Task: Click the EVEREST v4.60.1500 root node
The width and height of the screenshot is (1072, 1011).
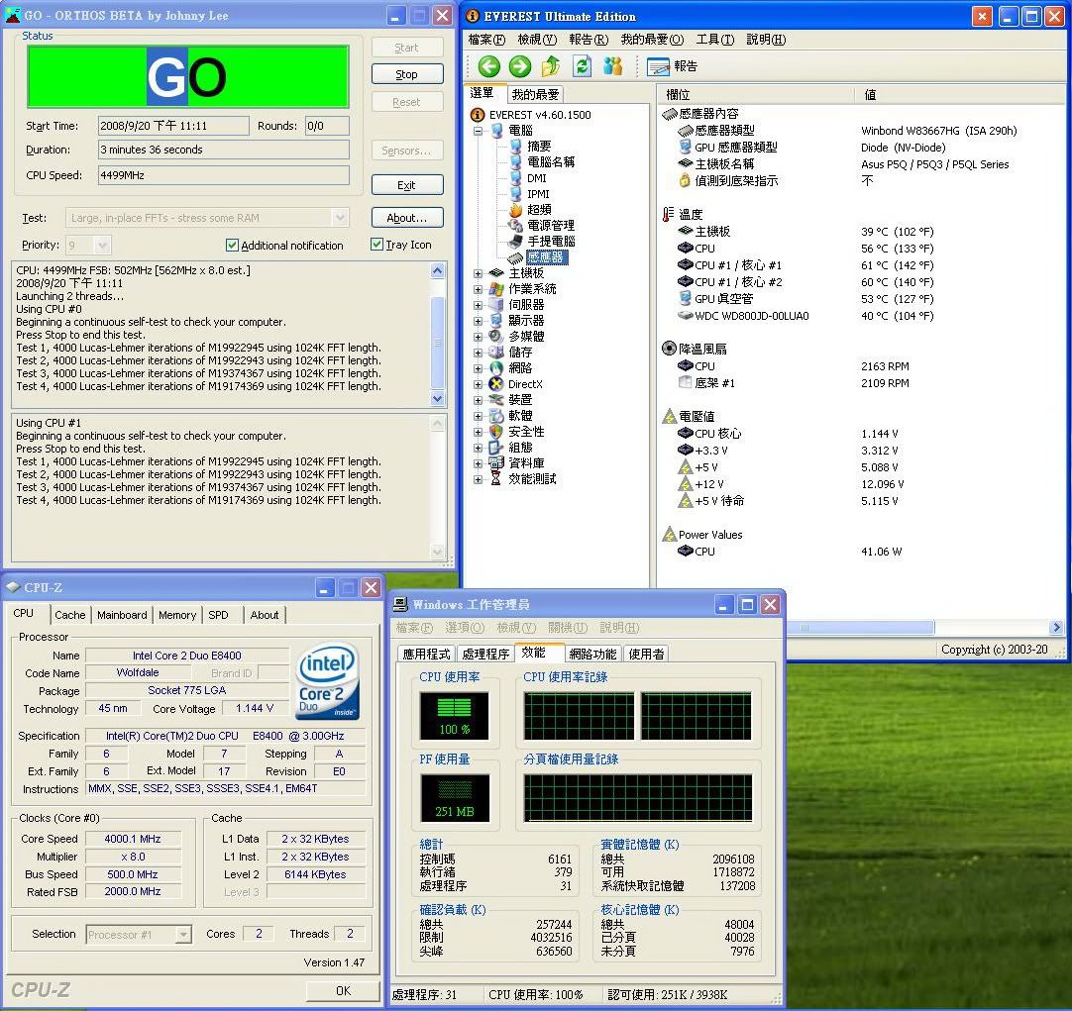Action: pos(539,115)
